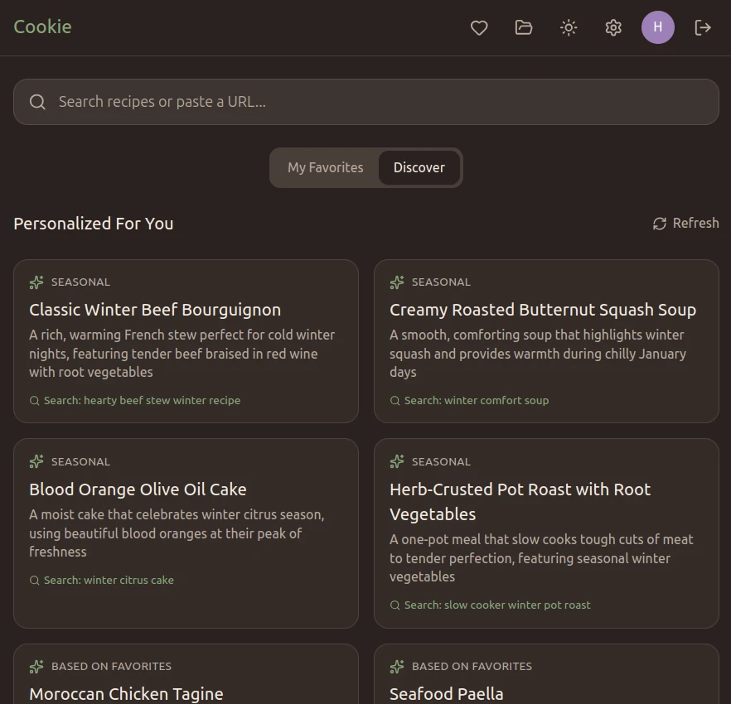The image size is (731, 704).
Task: Click the settings gear icon
Action: coord(613,27)
